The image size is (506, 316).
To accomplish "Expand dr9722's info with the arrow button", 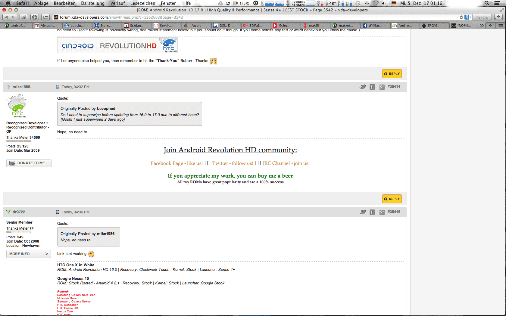I will pos(47,254).
